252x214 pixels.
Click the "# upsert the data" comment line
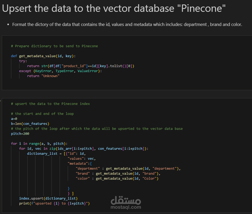tap(50, 104)
